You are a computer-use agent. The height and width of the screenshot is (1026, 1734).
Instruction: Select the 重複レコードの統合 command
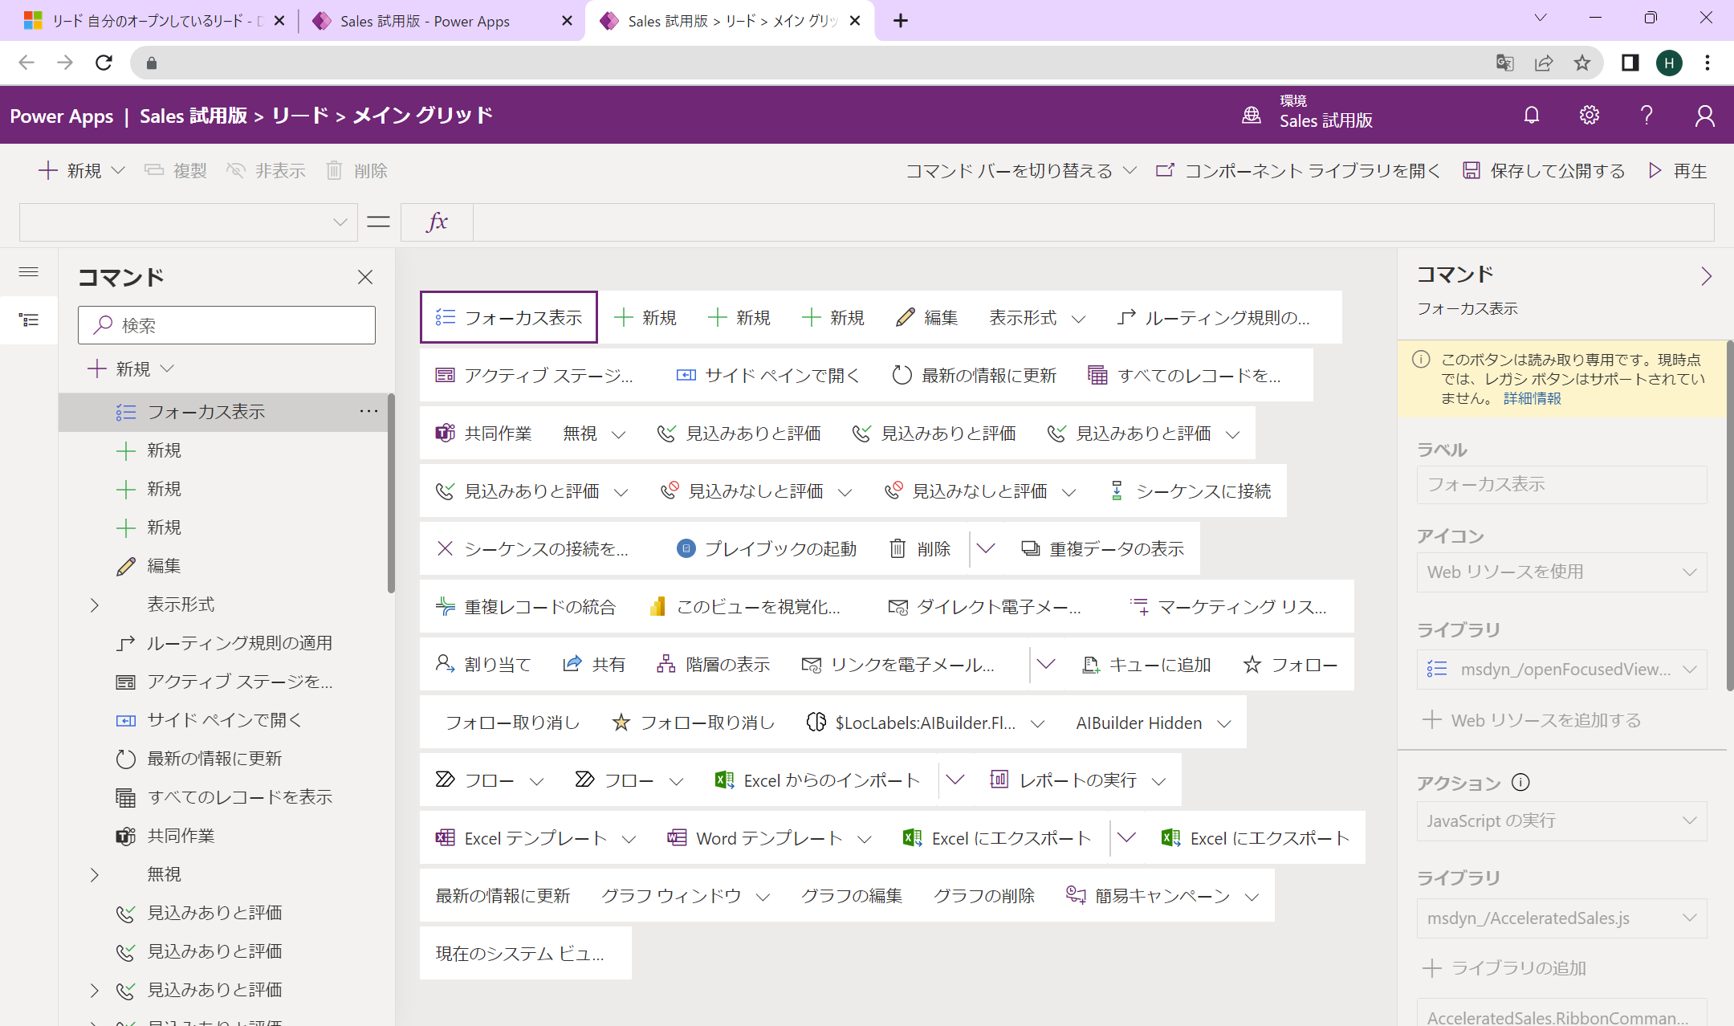click(x=526, y=607)
